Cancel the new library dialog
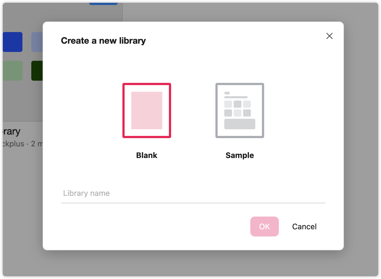 304,227
